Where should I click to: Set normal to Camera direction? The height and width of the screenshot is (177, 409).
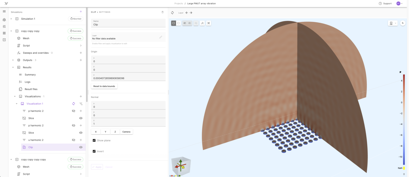click(x=126, y=132)
